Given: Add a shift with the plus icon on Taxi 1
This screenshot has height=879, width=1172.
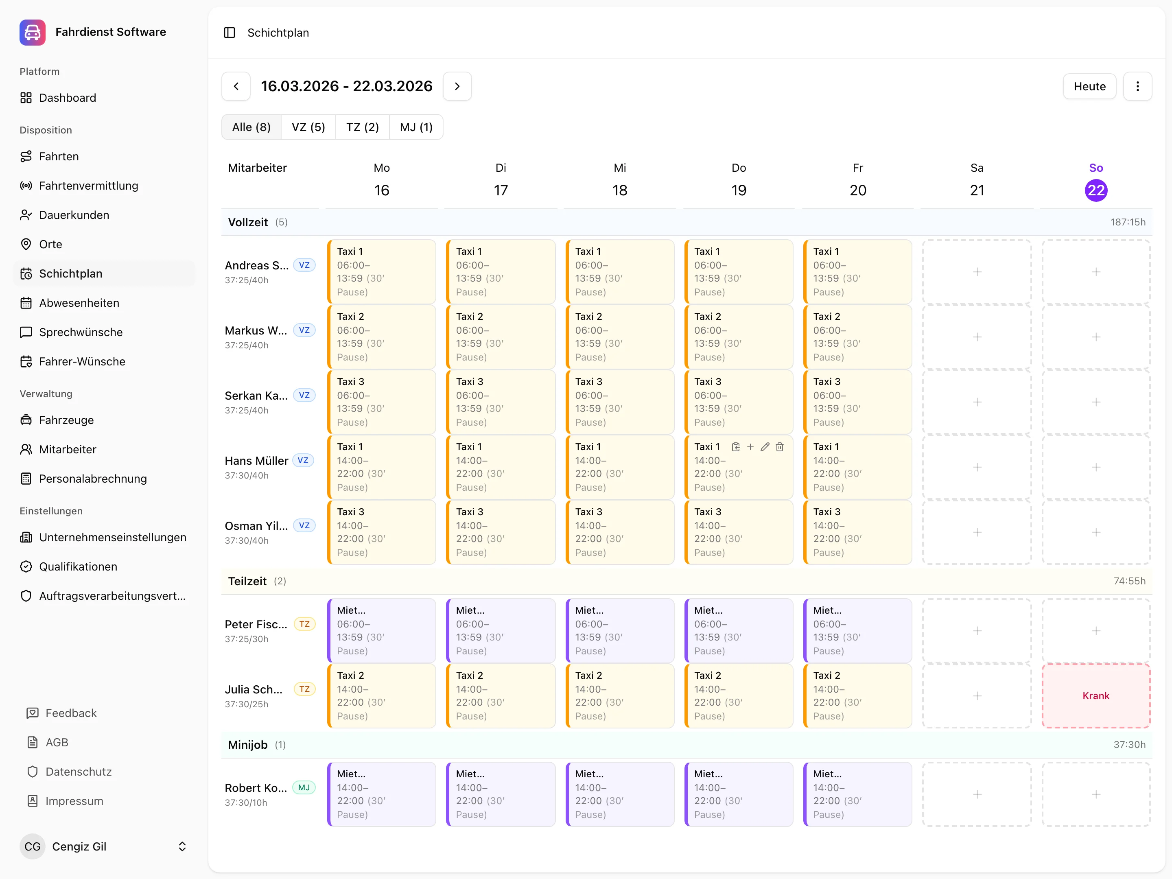Looking at the screenshot, I should pyautogui.click(x=750, y=447).
